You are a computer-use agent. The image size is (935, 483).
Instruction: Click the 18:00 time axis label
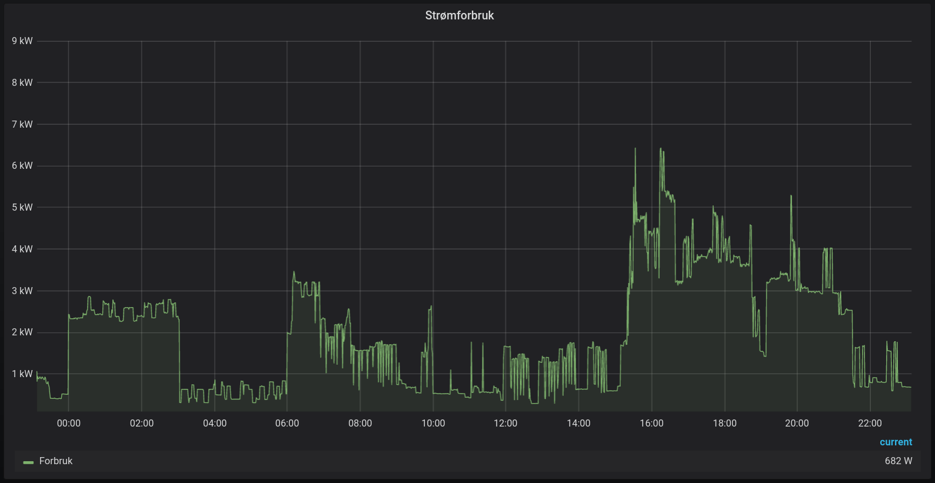[724, 423]
